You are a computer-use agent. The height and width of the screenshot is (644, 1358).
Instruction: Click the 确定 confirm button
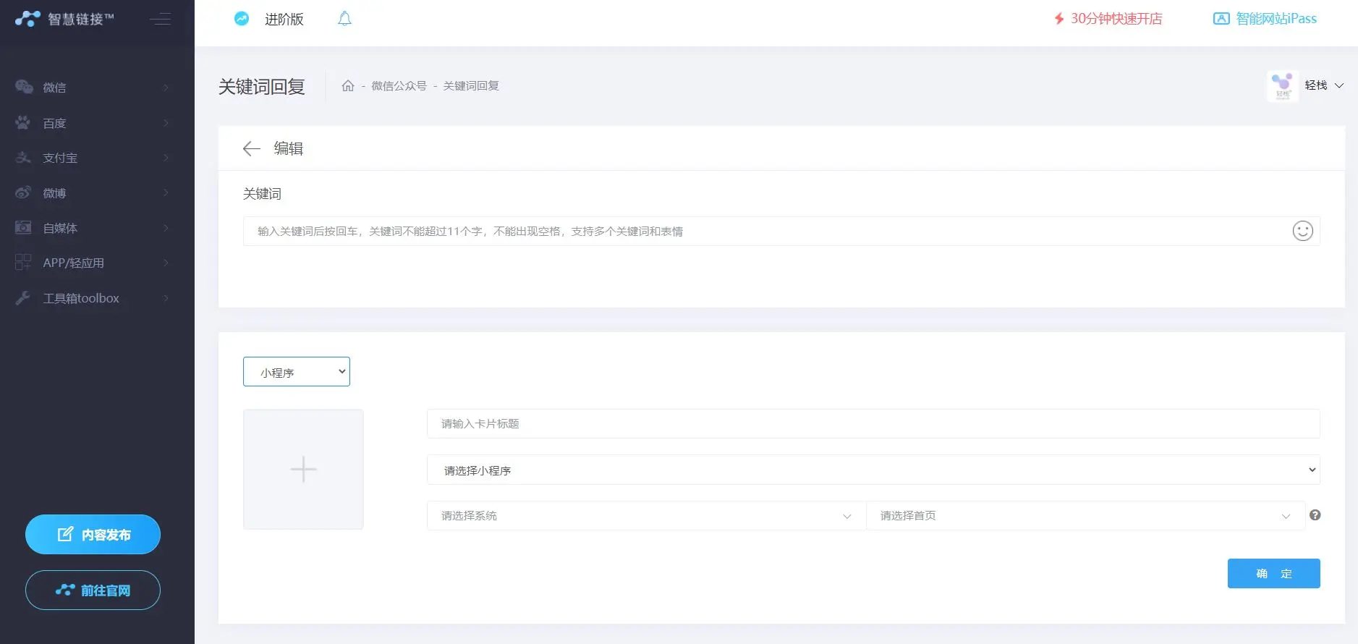tap(1273, 574)
